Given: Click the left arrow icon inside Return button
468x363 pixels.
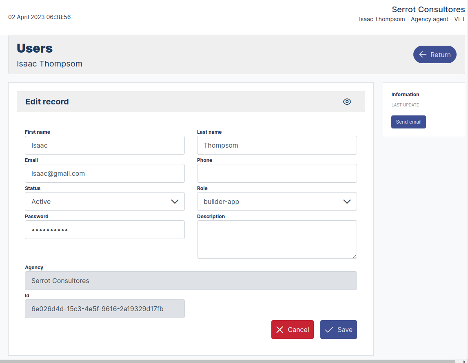Looking at the screenshot, I should pyautogui.click(x=423, y=54).
